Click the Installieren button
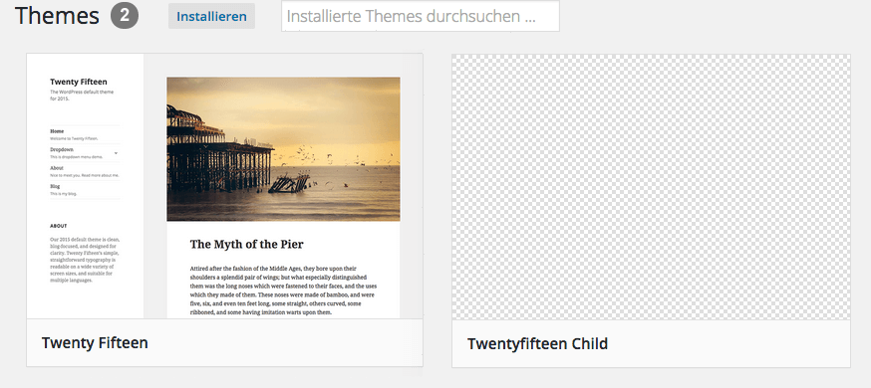This screenshot has width=871, height=388. tap(211, 16)
